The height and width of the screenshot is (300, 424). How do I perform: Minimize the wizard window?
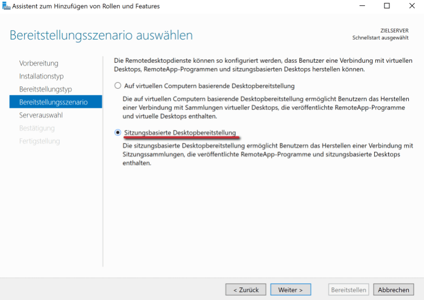(362, 5)
